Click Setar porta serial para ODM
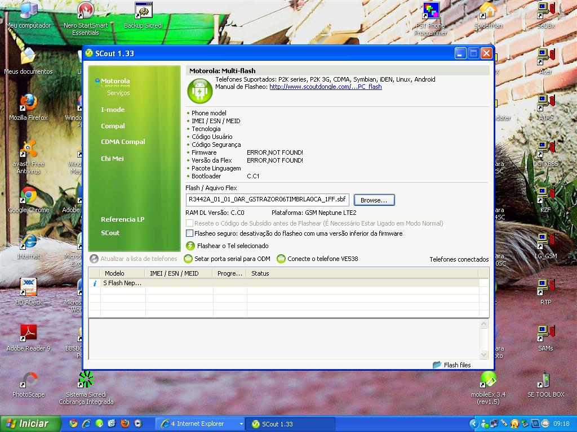Image resolution: width=577 pixels, height=432 pixels. pos(232,259)
